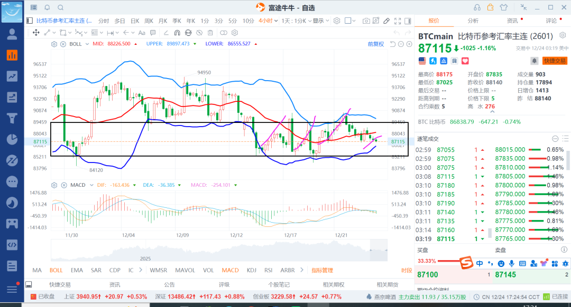Collapse the quote details chevron

tap(492, 112)
